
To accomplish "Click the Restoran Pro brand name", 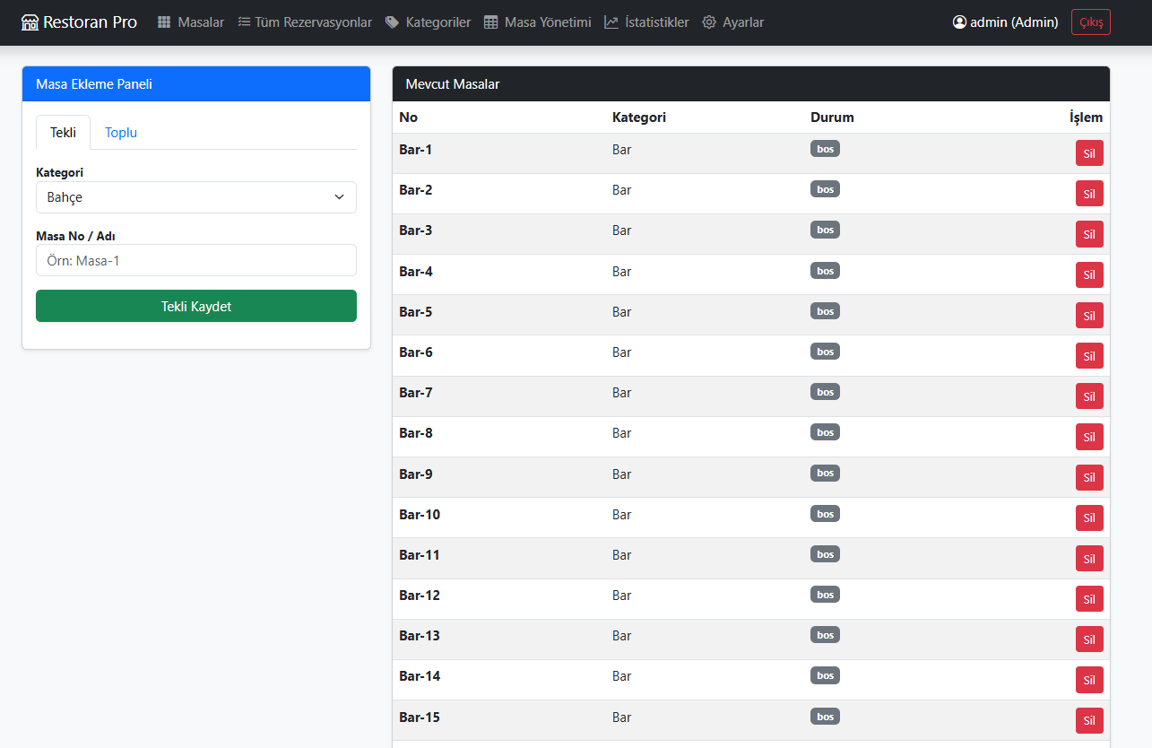I will coord(91,22).
